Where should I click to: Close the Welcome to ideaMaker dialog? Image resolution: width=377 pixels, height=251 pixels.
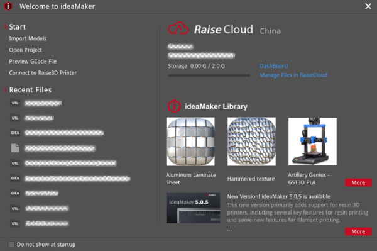368,6
